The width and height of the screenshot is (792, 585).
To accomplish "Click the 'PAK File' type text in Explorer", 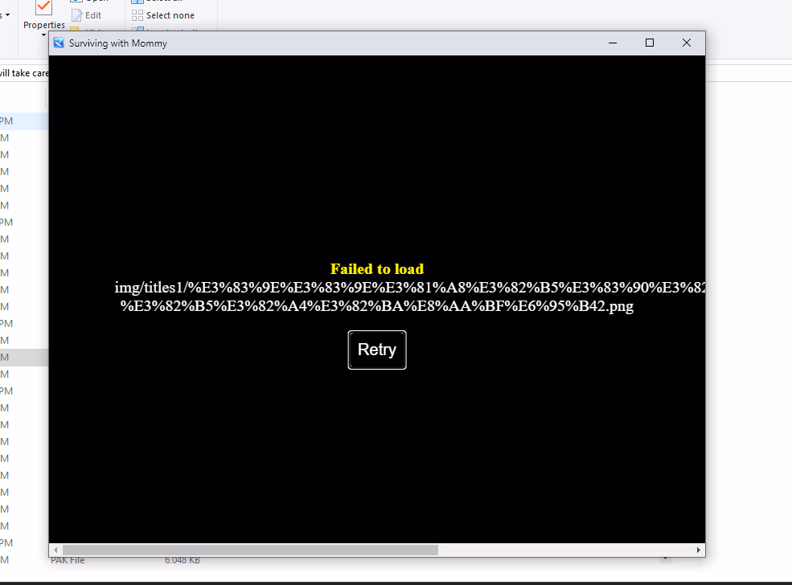I will (x=68, y=560).
